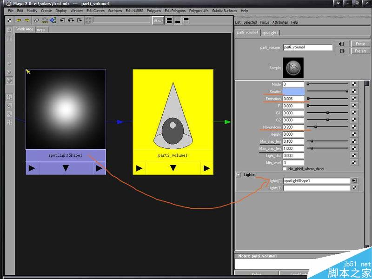Adjust the G1 slider
372x279 pixels.
coord(327,113)
